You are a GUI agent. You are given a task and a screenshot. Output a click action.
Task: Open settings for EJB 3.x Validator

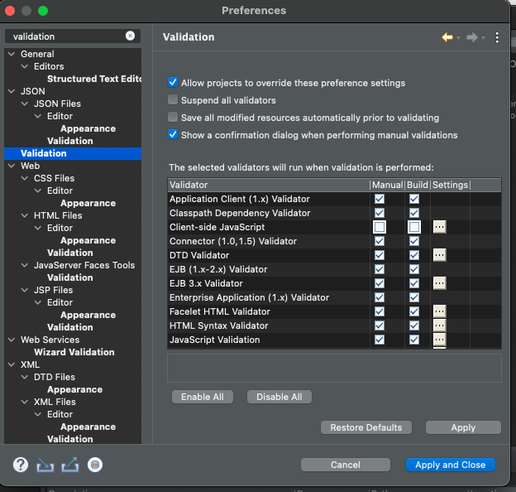coord(440,283)
